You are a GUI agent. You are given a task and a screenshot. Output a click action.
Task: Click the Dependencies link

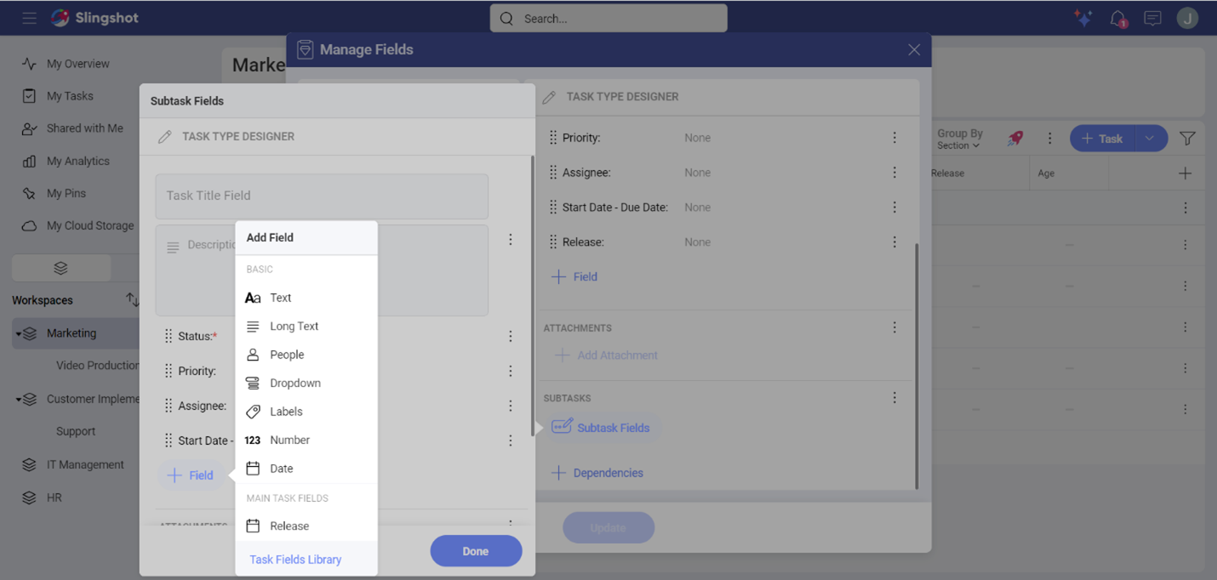pyautogui.click(x=597, y=473)
